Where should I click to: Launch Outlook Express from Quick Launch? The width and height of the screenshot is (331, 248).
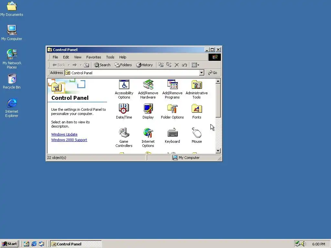42,244
